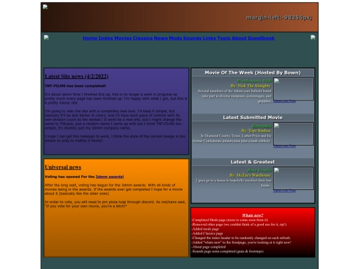Viewport: 359px width, 269px height.
Task: Click 'By: Nick The Almighty' author text
Action: [x=251, y=86]
